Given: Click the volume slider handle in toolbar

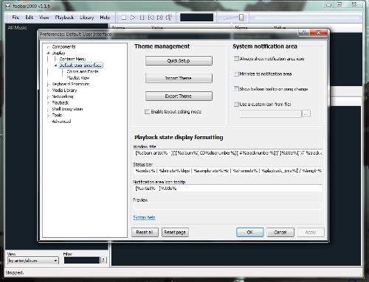Looking at the screenshot, I should pyautogui.click(x=241, y=17).
